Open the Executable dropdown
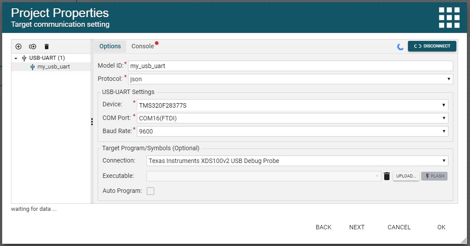470x246 pixels. (x=264, y=176)
